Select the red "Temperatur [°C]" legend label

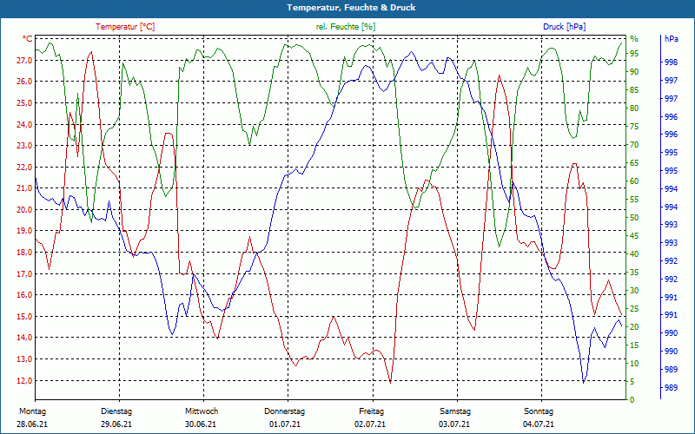pyautogui.click(x=125, y=27)
